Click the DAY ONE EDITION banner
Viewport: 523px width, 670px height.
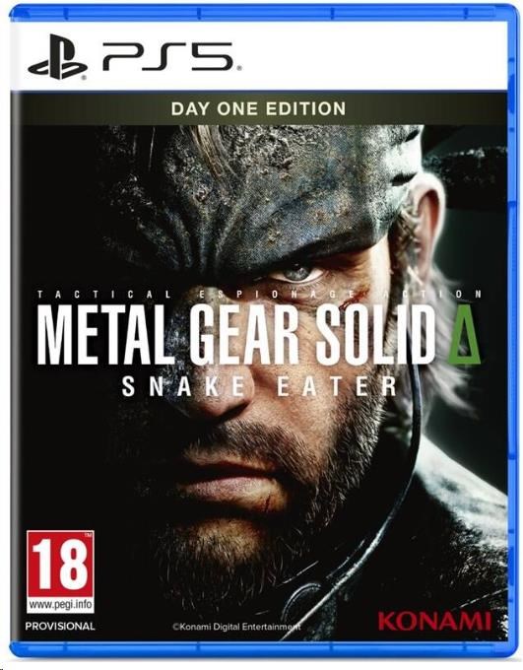(258, 108)
